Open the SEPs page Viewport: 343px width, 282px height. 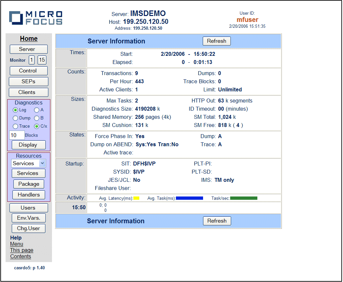[x=28, y=81]
